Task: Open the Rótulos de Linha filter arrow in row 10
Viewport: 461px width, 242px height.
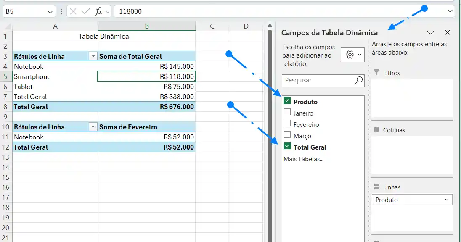Action: 92,126
